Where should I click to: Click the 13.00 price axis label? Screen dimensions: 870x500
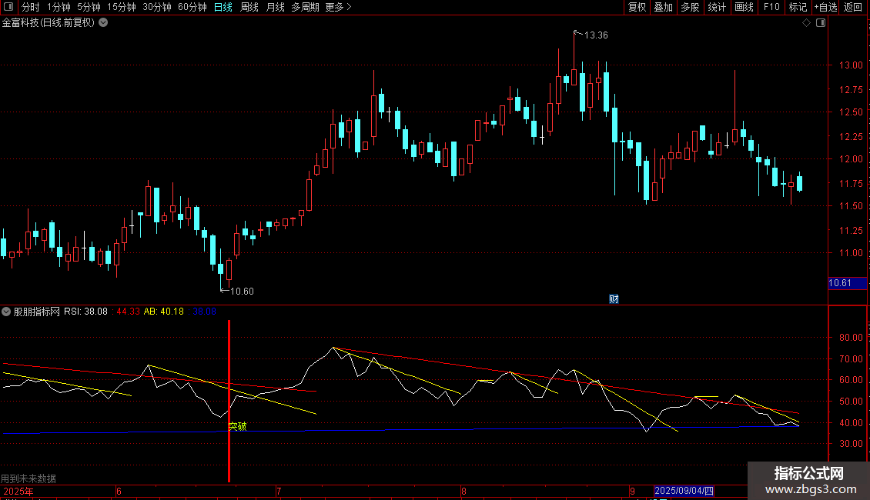[851, 65]
